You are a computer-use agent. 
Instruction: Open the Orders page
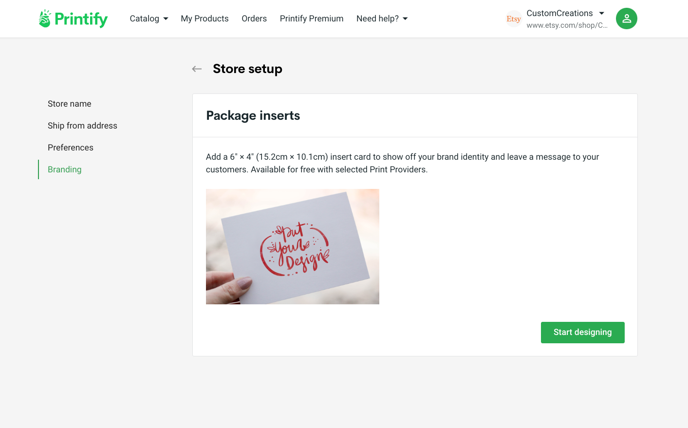254,19
